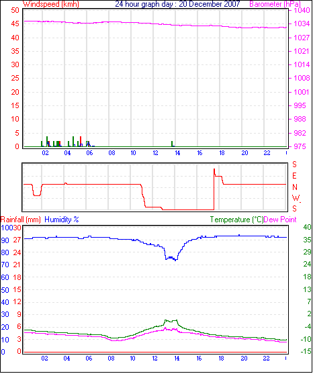Click the 50 windspeed scale value
This screenshot has height=378, width=313.
pos(15,10)
